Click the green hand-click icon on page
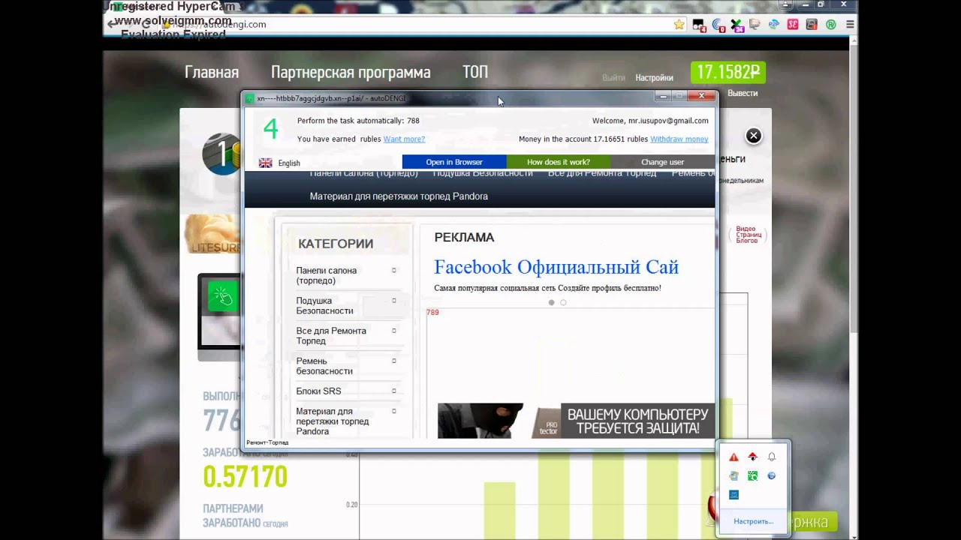Screen dimensions: 961x540 pos(223,297)
